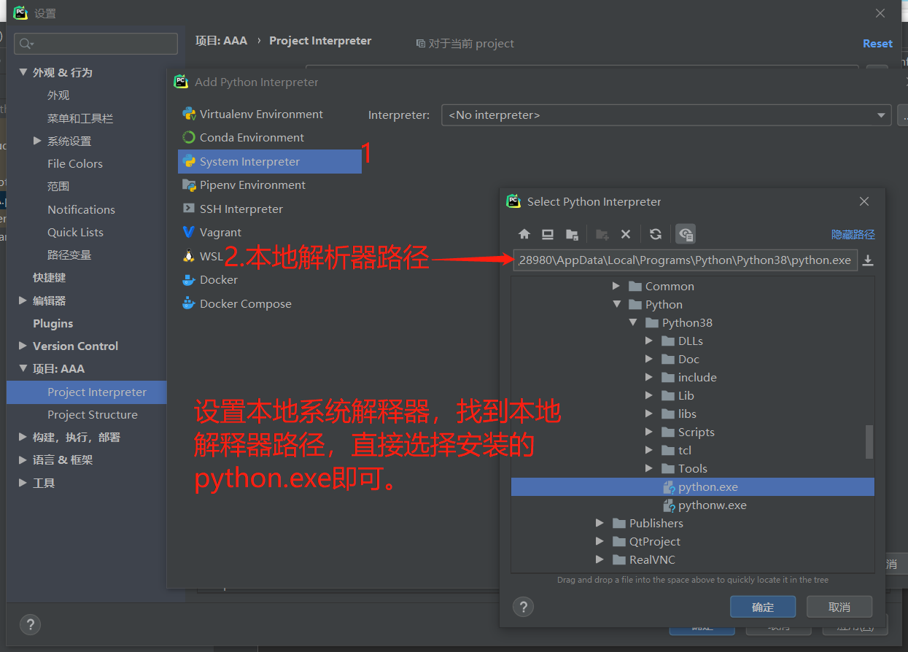The image size is (908, 652).
Task: Confirm with the 确定 button
Action: point(762,606)
